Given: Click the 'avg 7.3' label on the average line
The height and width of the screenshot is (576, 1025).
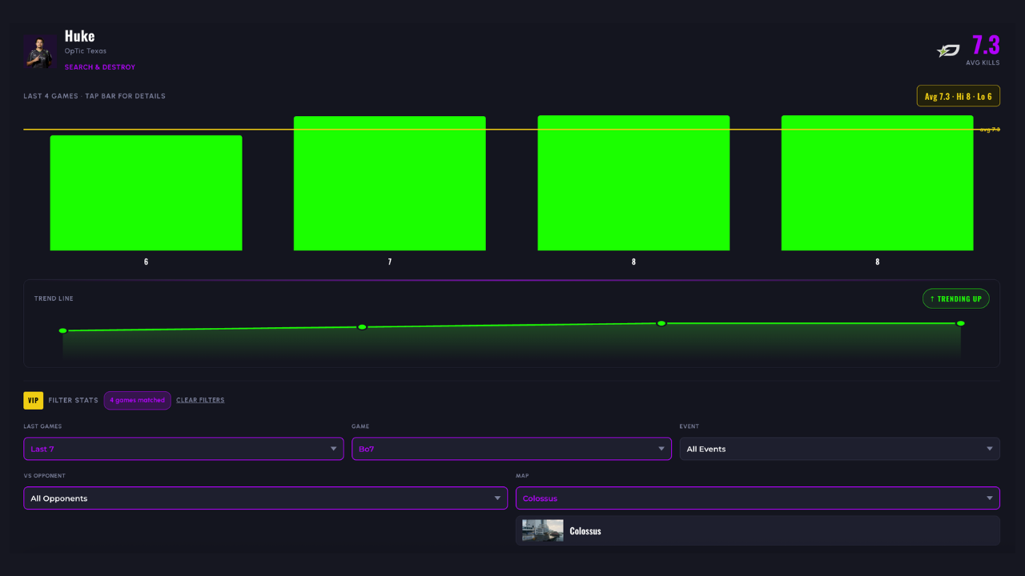Looking at the screenshot, I should tap(990, 130).
